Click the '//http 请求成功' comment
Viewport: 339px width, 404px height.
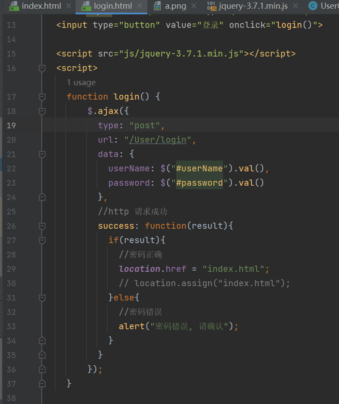point(133,211)
